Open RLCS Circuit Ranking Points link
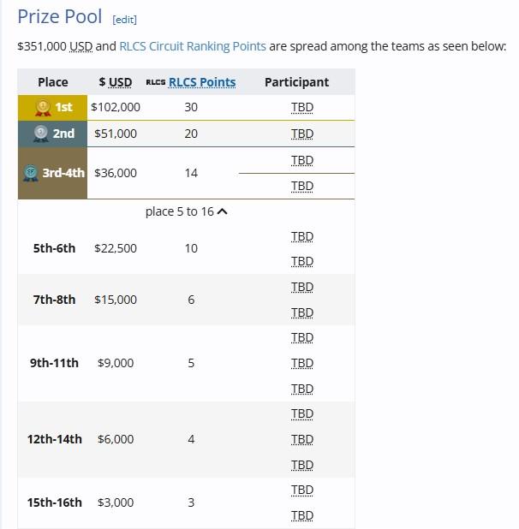The height and width of the screenshot is (529, 519). coord(193,46)
